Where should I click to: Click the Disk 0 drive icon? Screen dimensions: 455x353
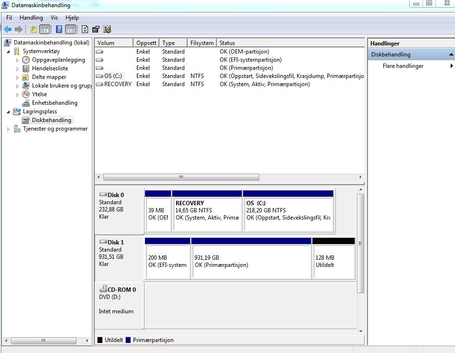click(103, 194)
